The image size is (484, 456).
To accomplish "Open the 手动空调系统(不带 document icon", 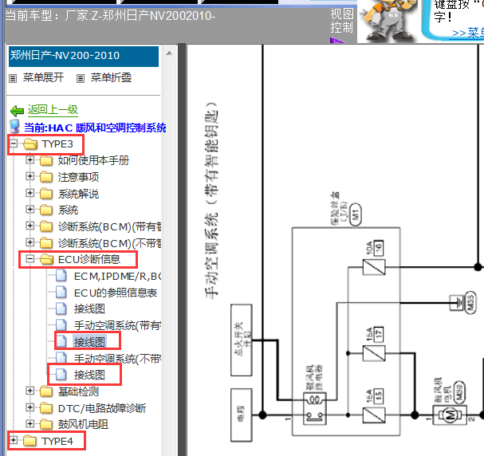I will 61,358.
